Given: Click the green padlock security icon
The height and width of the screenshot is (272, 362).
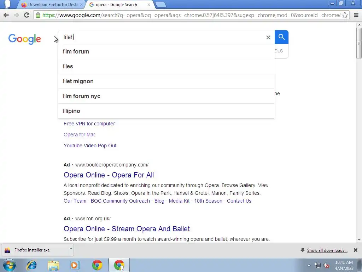Looking at the screenshot, I should (x=38, y=15).
